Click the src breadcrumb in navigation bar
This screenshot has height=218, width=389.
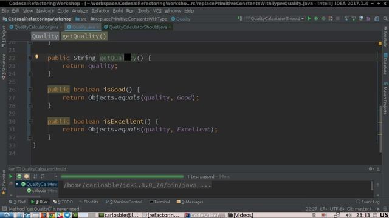(x=81, y=19)
